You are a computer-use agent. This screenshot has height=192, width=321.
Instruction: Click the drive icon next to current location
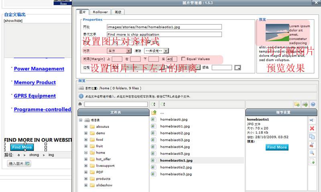(81, 88)
